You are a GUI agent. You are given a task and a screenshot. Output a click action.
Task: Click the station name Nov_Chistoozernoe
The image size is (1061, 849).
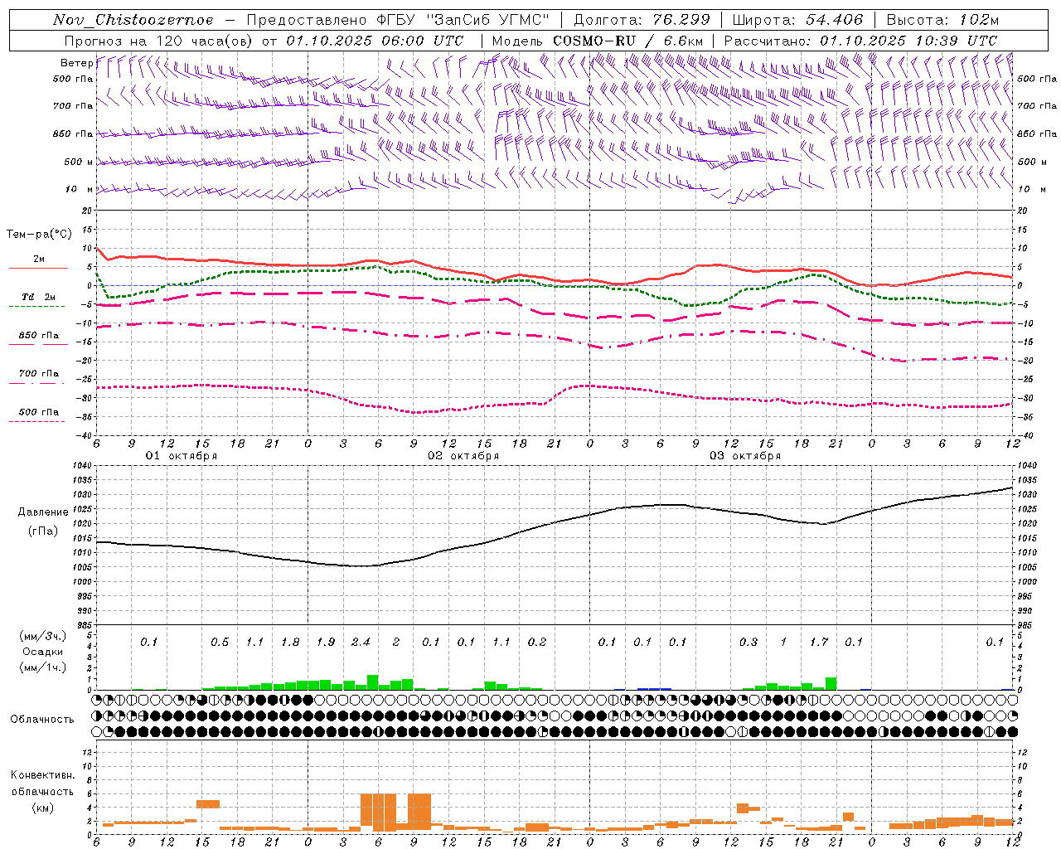pyautogui.click(x=133, y=20)
